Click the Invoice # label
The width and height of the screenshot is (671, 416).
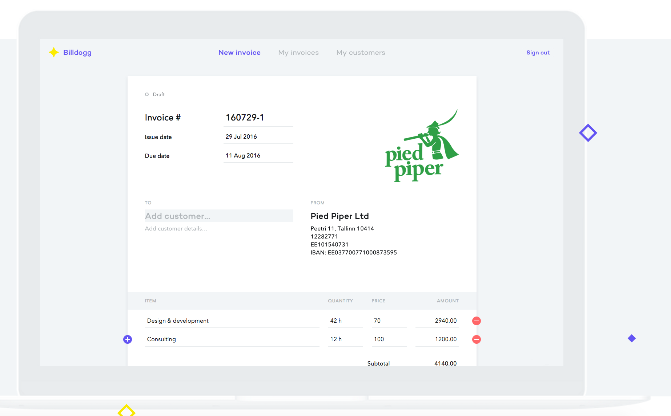[x=162, y=118]
